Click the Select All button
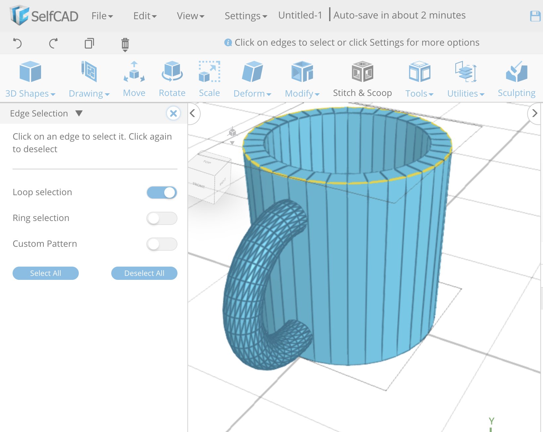The height and width of the screenshot is (432, 543). pyautogui.click(x=46, y=273)
